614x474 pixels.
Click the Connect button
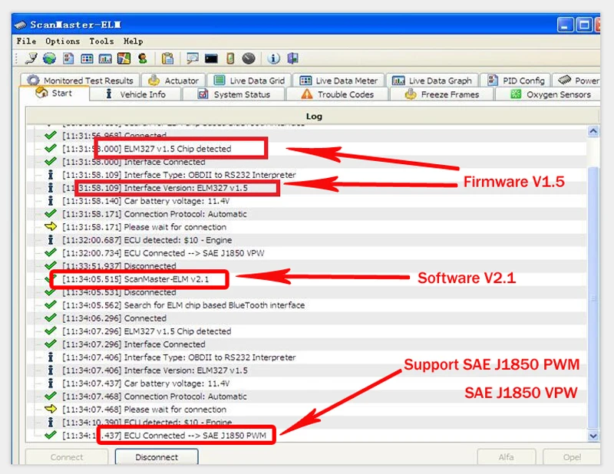[67, 457]
